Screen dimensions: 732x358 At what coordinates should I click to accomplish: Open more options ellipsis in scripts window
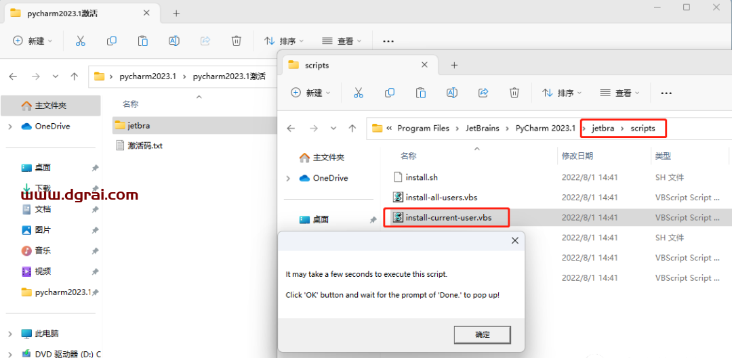pyautogui.click(x=667, y=93)
